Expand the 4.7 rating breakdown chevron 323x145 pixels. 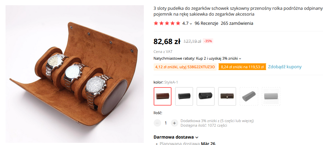(x=191, y=24)
